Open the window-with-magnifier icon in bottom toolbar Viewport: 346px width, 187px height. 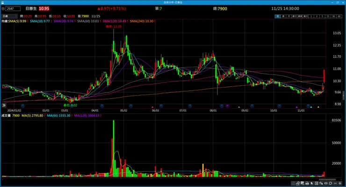pos(303,183)
